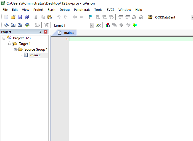Copy selection with the copy icon
This screenshot has width=193, height=141.
(43, 17)
